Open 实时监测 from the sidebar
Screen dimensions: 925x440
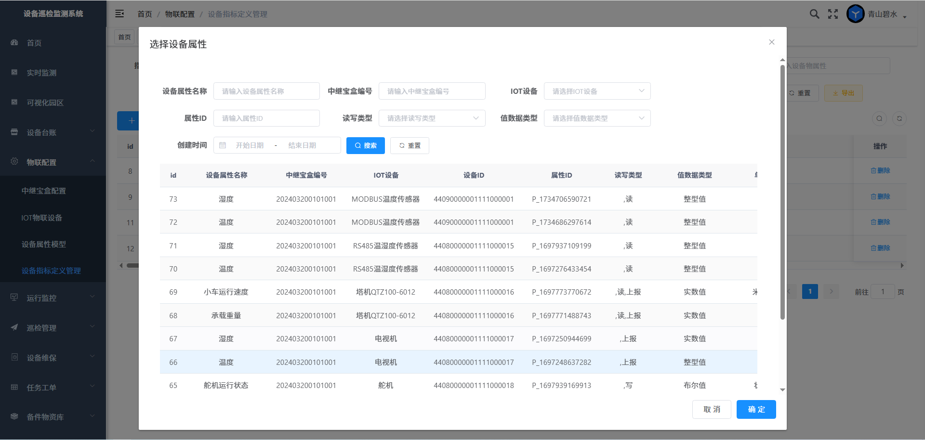click(x=41, y=73)
